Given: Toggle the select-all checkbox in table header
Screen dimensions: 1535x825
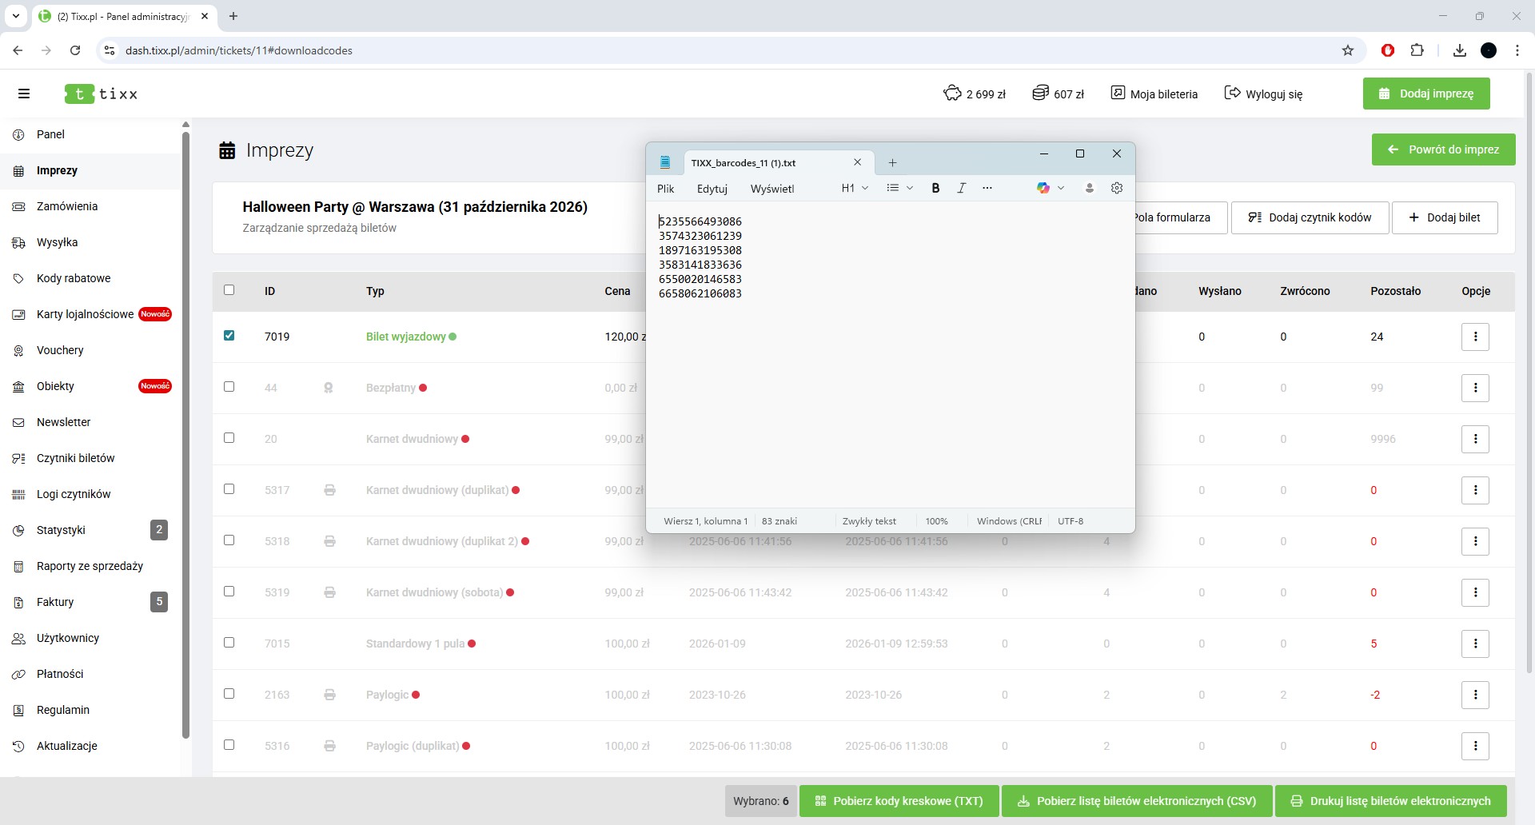Looking at the screenshot, I should 229,290.
